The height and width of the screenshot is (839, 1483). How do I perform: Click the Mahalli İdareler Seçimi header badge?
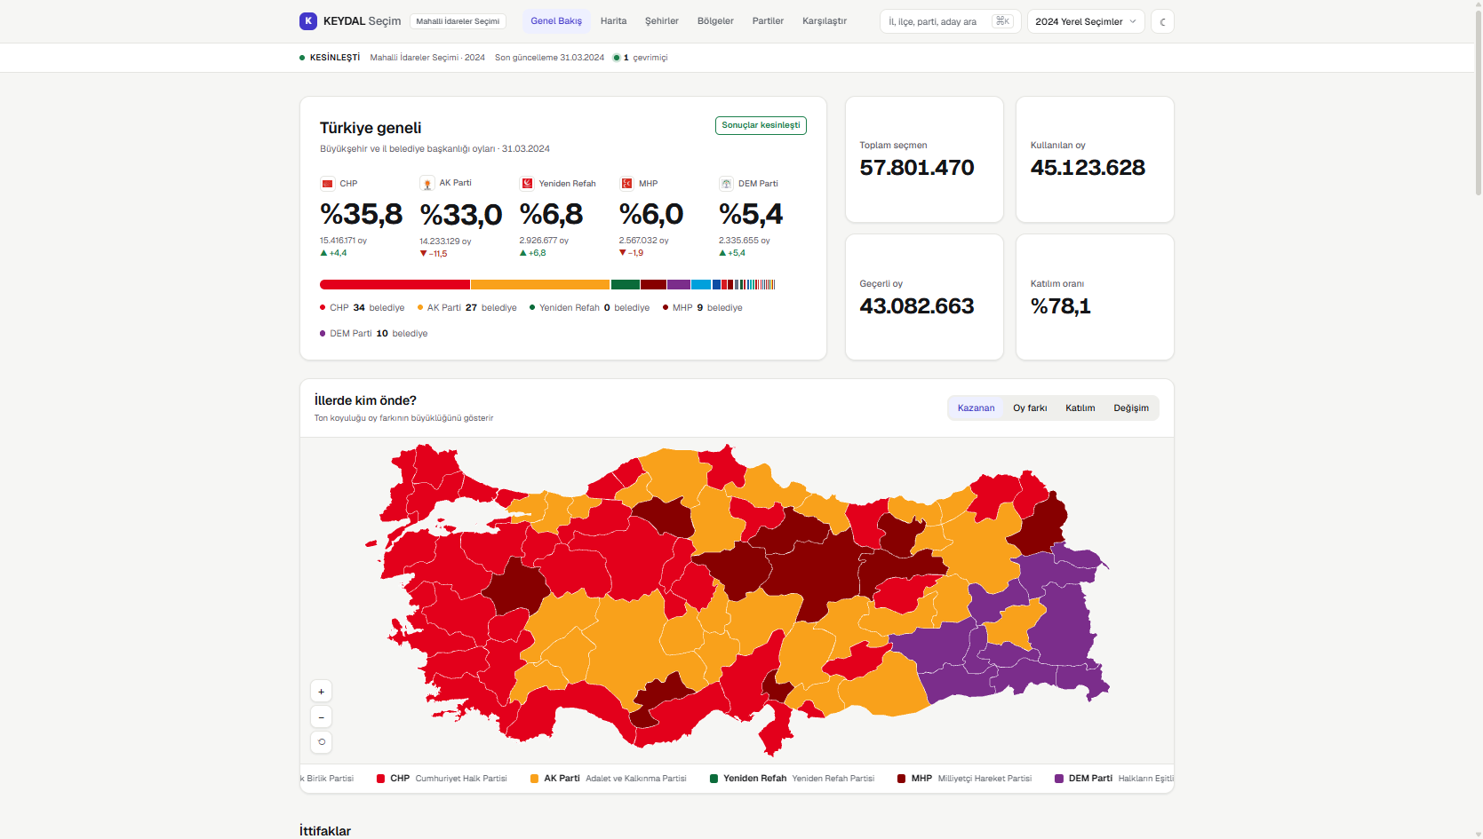pos(458,21)
